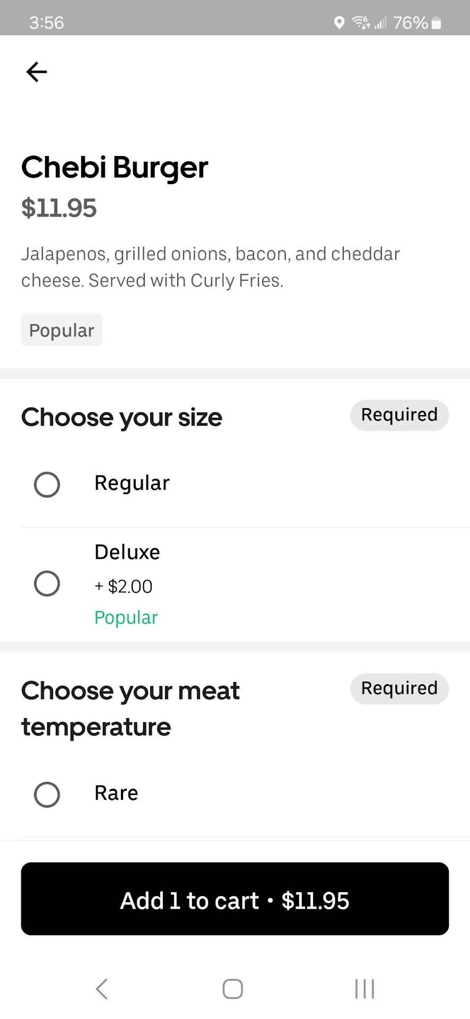Tap the 3:56 clock in status bar
470x1019 pixels.
coord(47,23)
